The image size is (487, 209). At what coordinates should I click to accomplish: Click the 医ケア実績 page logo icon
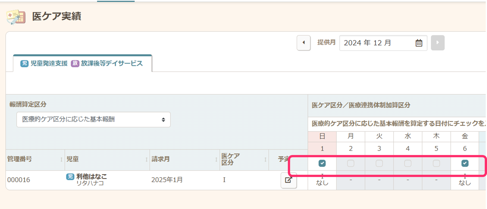click(16, 17)
